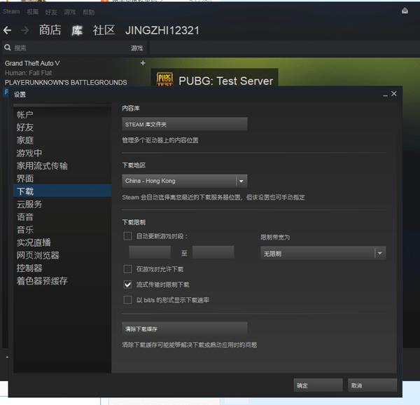Select 界面 in settings sidebar
The image size is (420, 405).
tap(62, 178)
